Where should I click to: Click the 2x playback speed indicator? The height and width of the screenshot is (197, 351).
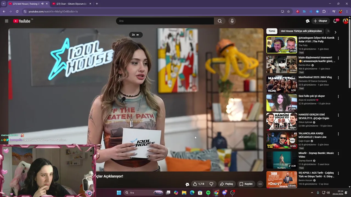(x=135, y=35)
